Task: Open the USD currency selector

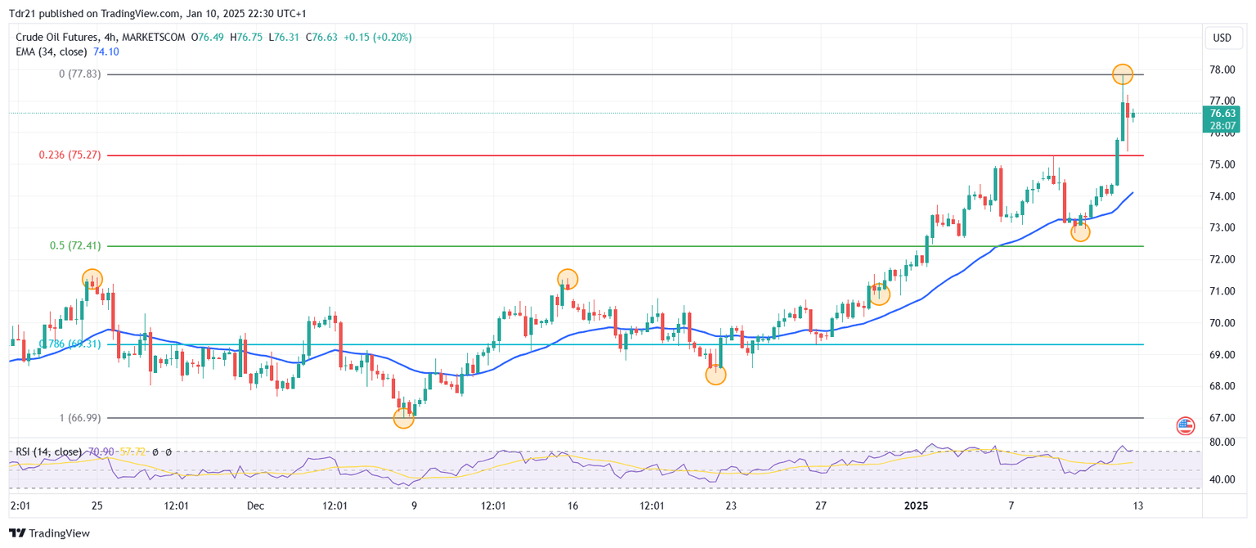Action: tap(1222, 38)
